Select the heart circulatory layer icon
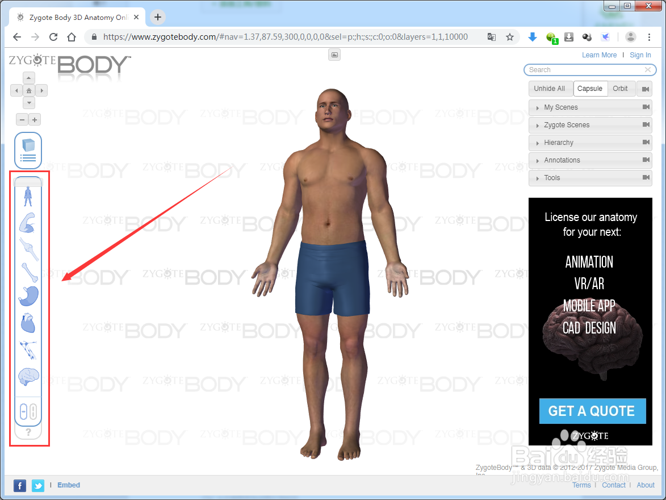The width and height of the screenshot is (666, 500). (28, 323)
